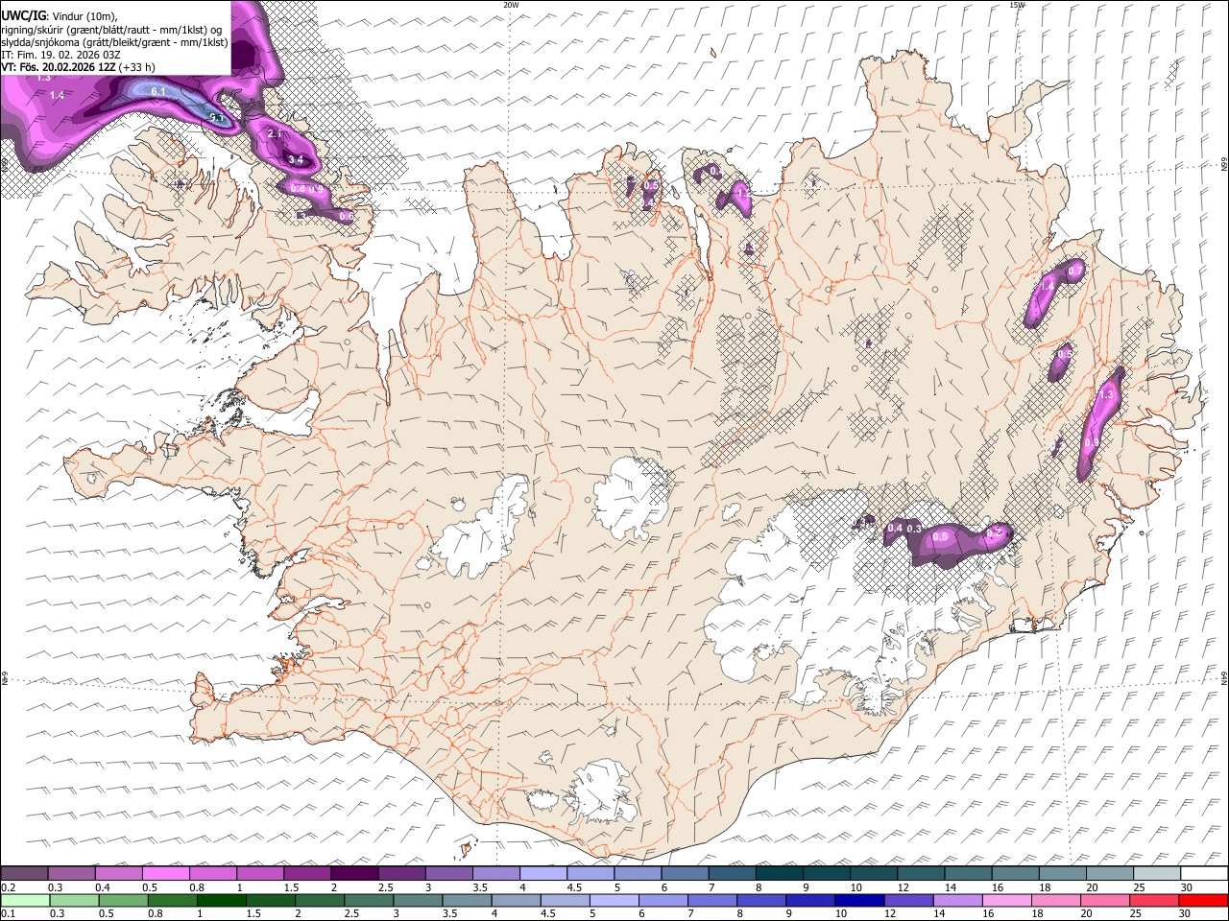Click the bright magenta 0.5 snow swatch
Viewport: 1229px width, 921px height.
click(166, 873)
